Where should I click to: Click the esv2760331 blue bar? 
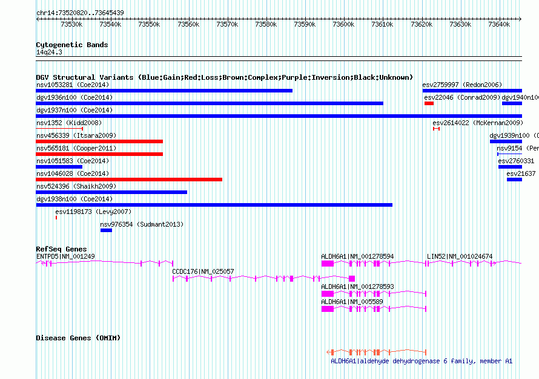point(510,167)
